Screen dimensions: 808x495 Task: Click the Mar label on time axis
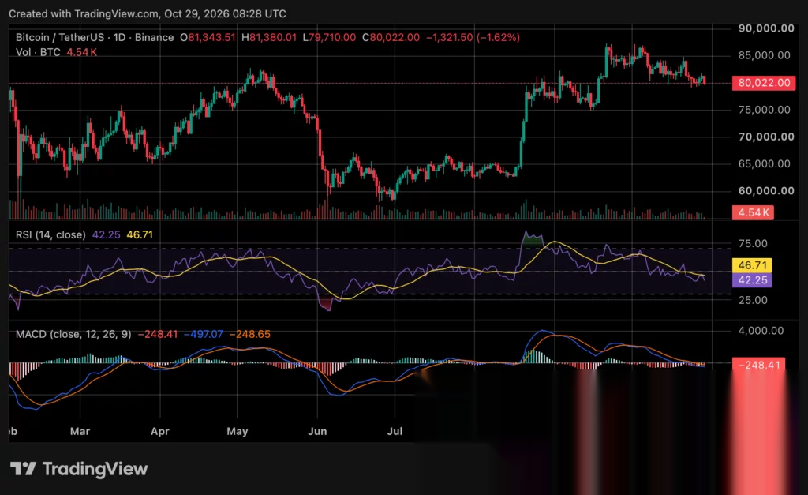(80, 431)
